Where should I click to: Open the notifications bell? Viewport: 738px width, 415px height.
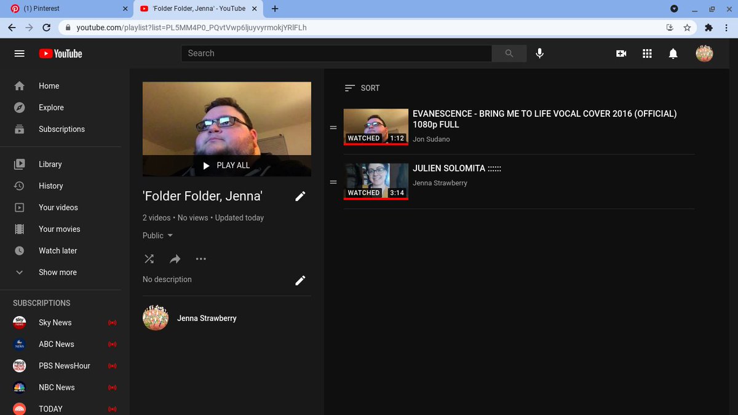pyautogui.click(x=673, y=53)
